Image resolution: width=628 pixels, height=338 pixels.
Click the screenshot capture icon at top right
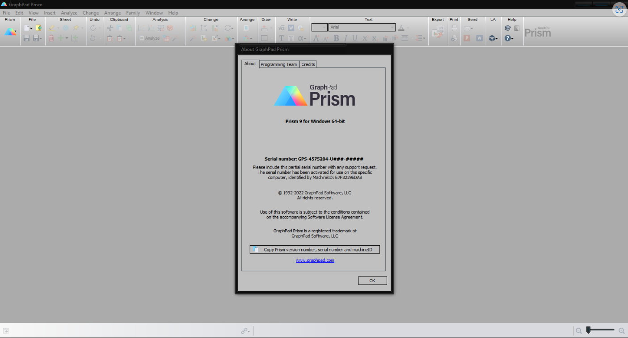coord(619,10)
